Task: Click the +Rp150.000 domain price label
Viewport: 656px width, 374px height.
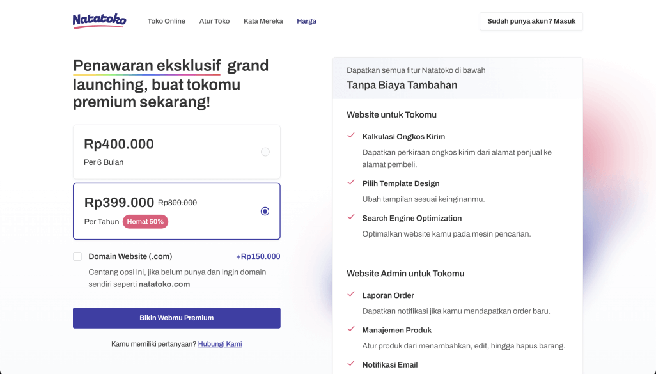Action: point(258,256)
